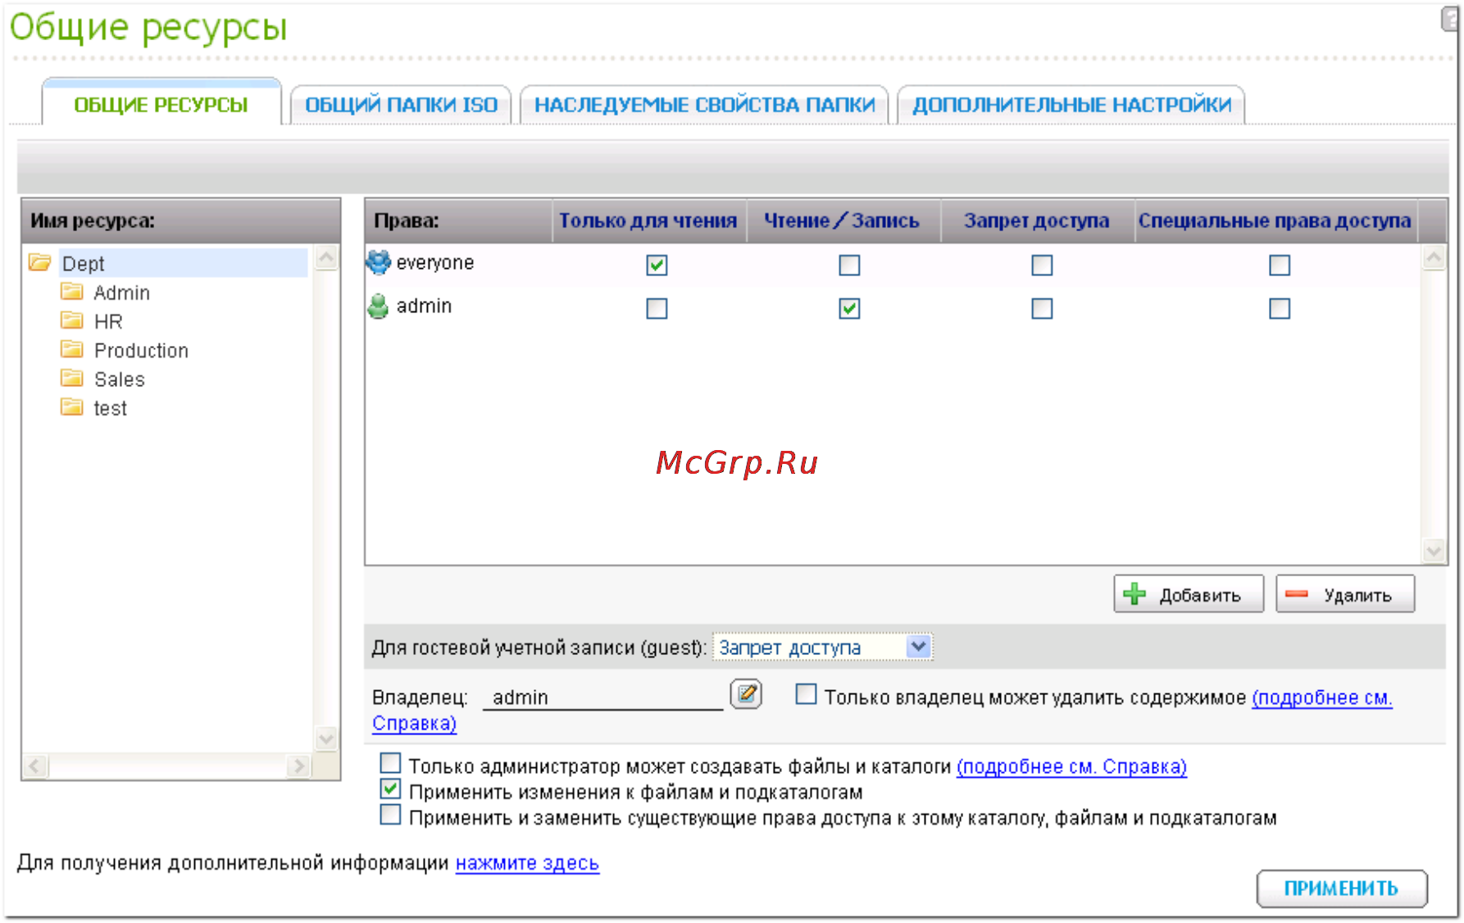Select the admin row name

(424, 306)
